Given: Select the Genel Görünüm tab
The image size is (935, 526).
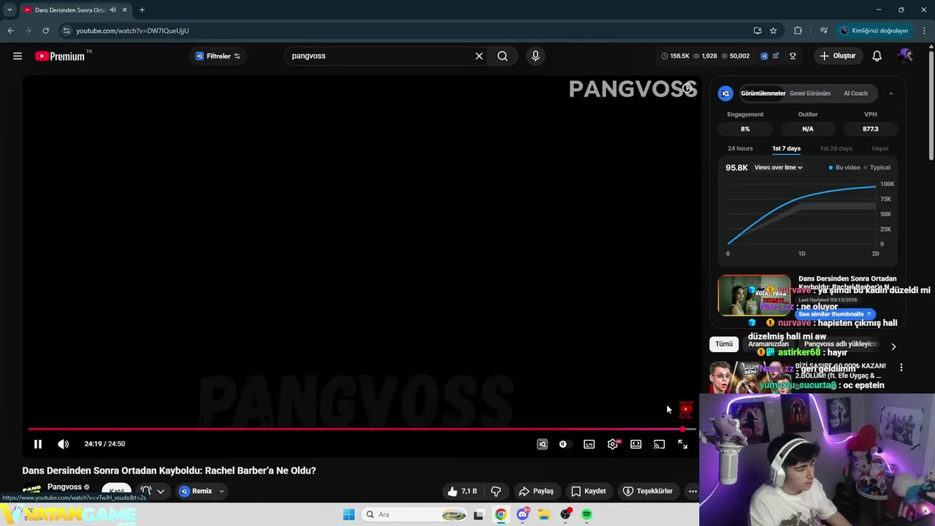Looking at the screenshot, I should click(x=810, y=94).
